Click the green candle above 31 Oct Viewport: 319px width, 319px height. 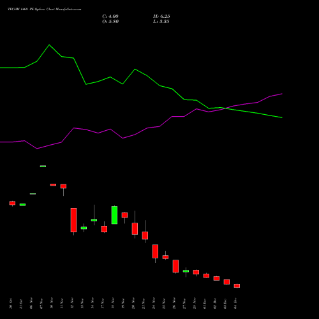click(x=22, y=205)
